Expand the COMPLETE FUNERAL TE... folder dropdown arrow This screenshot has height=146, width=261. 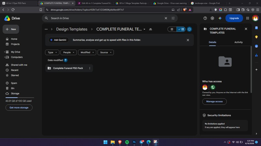pos(144,29)
